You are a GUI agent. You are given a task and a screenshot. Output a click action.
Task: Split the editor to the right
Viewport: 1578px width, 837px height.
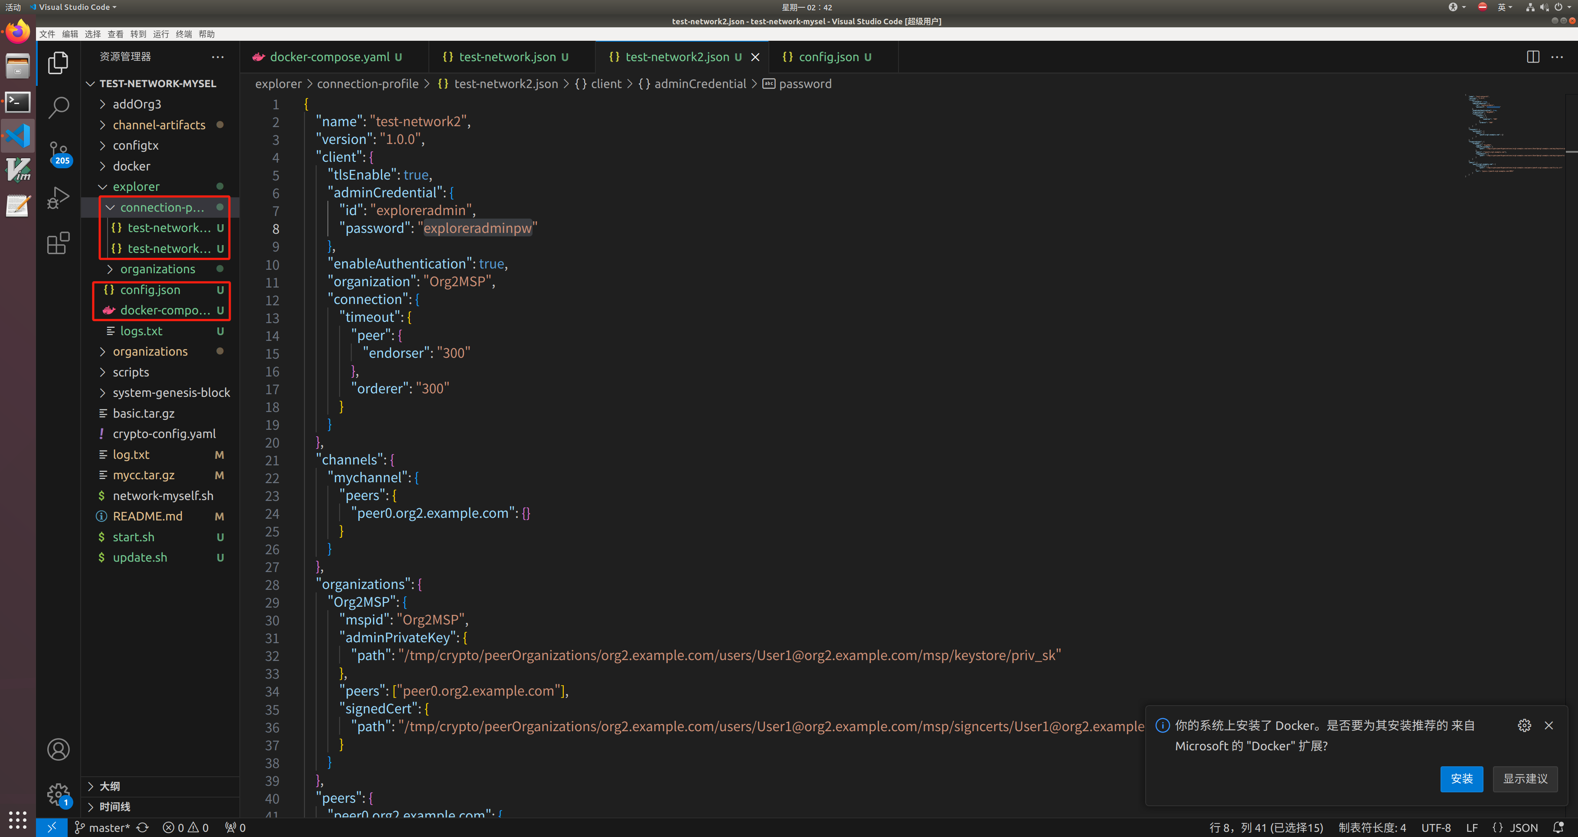pyautogui.click(x=1532, y=57)
